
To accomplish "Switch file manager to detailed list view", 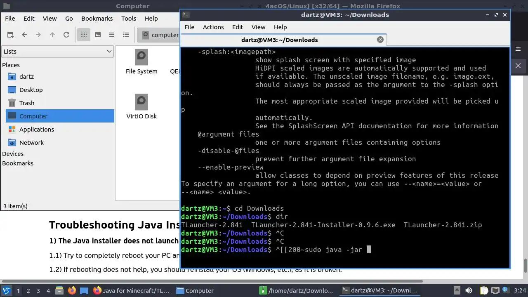I will coord(126,35).
